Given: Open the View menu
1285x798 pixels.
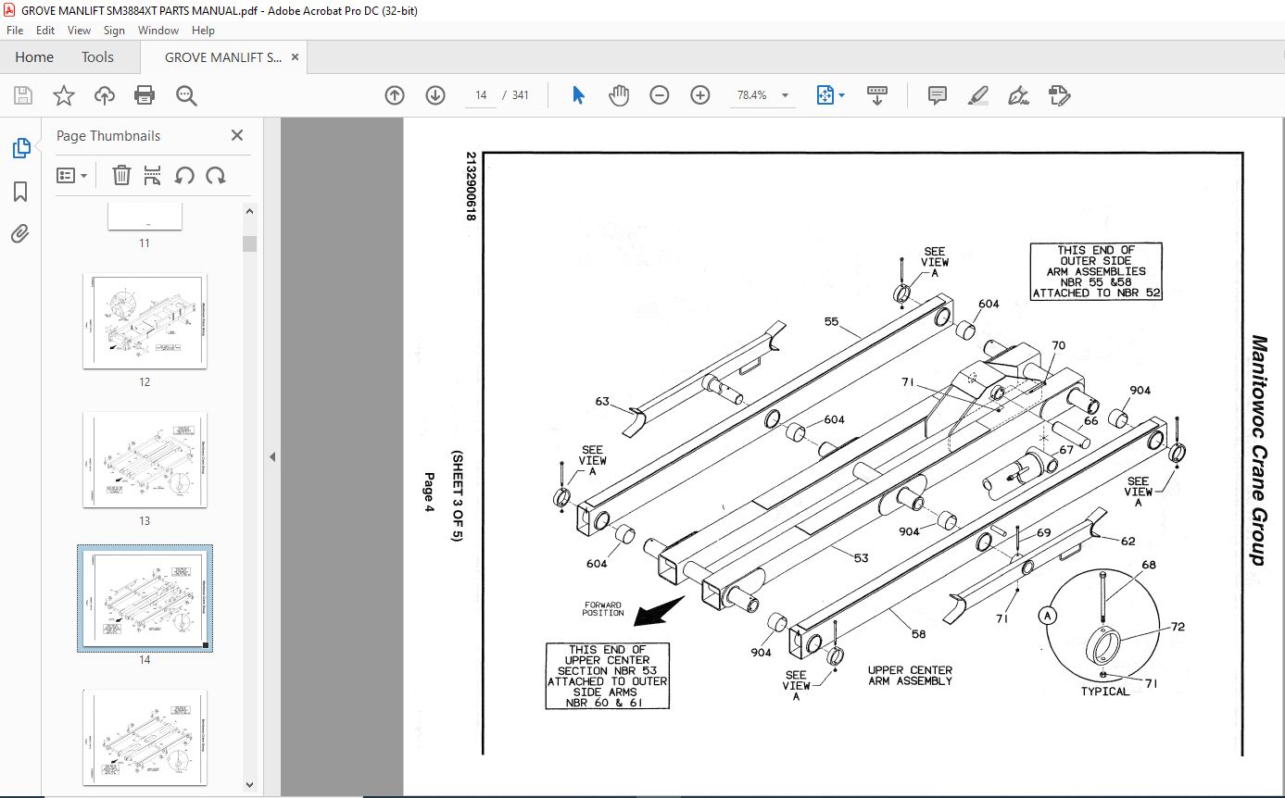Looking at the screenshot, I should pos(80,31).
